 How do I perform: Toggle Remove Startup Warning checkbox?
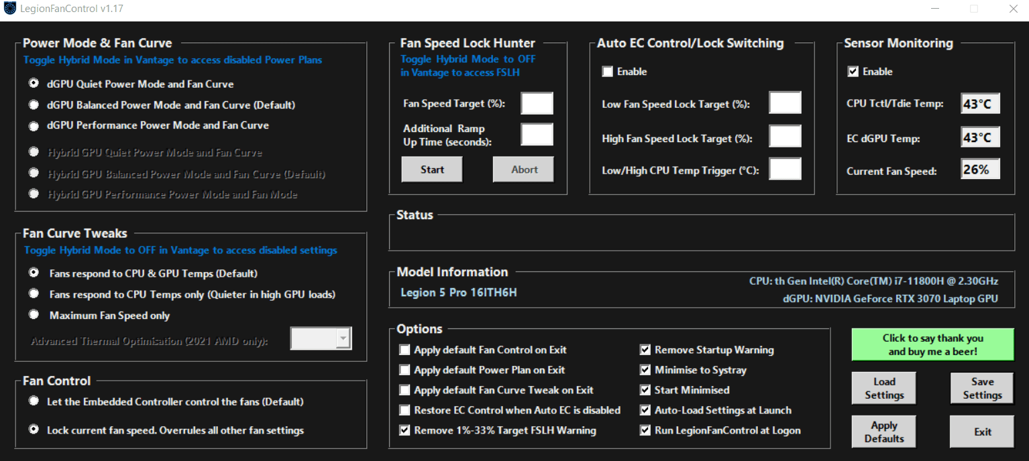click(x=645, y=350)
